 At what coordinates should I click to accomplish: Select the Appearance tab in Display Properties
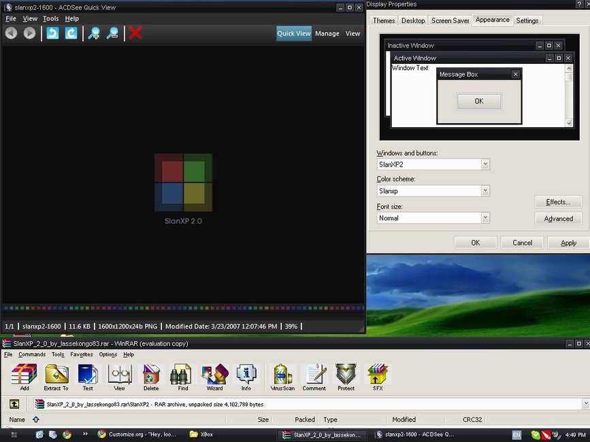click(x=493, y=20)
